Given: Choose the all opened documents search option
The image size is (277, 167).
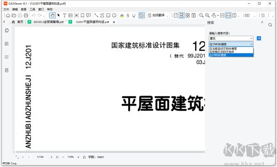Looking at the screenshot, I should tap(231, 52).
